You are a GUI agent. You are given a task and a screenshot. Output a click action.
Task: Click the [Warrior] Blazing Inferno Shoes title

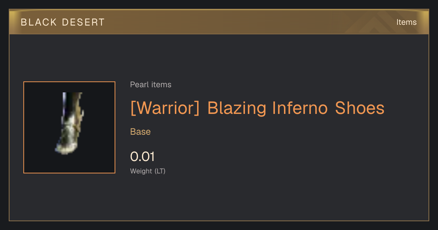pos(257,108)
